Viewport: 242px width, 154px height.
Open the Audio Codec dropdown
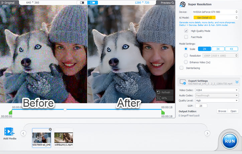(217, 95)
